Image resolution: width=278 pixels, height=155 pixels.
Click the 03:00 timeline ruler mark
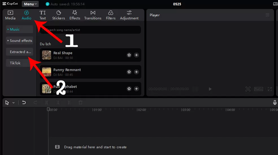click(x=186, y=110)
